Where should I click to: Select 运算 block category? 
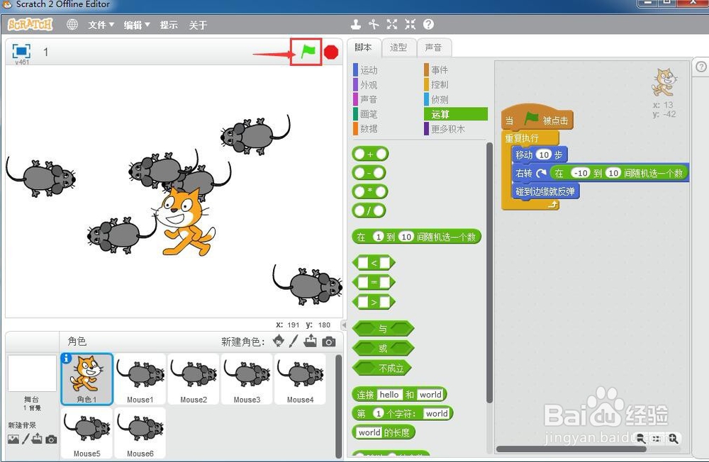pos(456,114)
